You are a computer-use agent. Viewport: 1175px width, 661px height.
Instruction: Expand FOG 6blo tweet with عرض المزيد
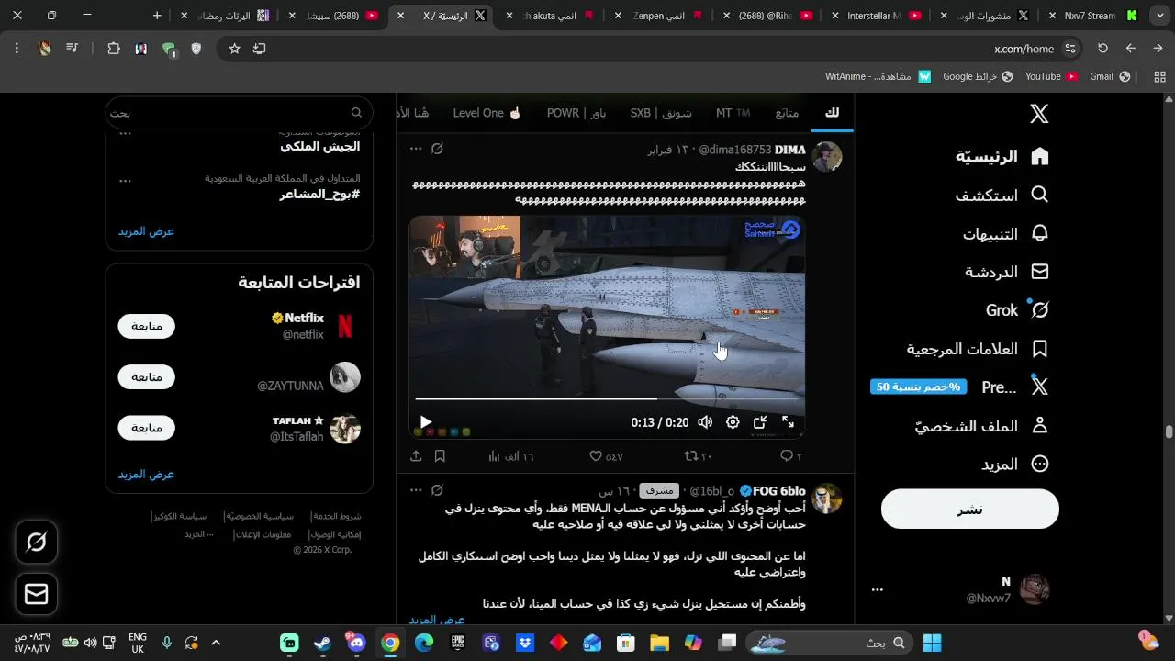tap(437, 620)
